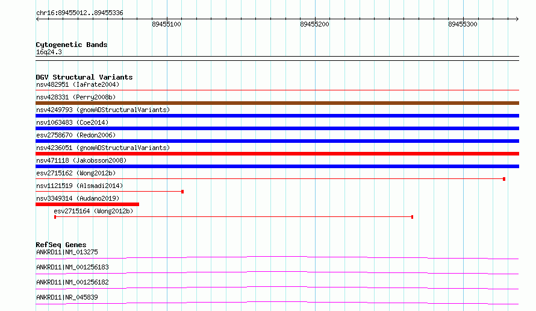Open variant nsv482951 (Iafrate2004) label
The width and height of the screenshot is (536, 311).
(78, 84)
